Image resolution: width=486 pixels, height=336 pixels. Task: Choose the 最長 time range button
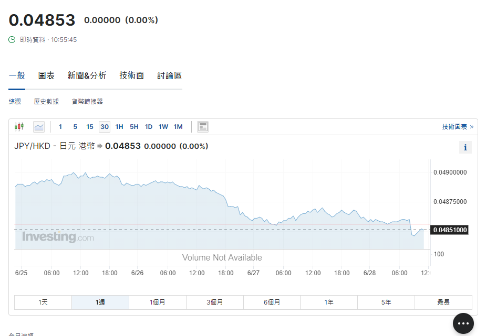[x=443, y=302]
